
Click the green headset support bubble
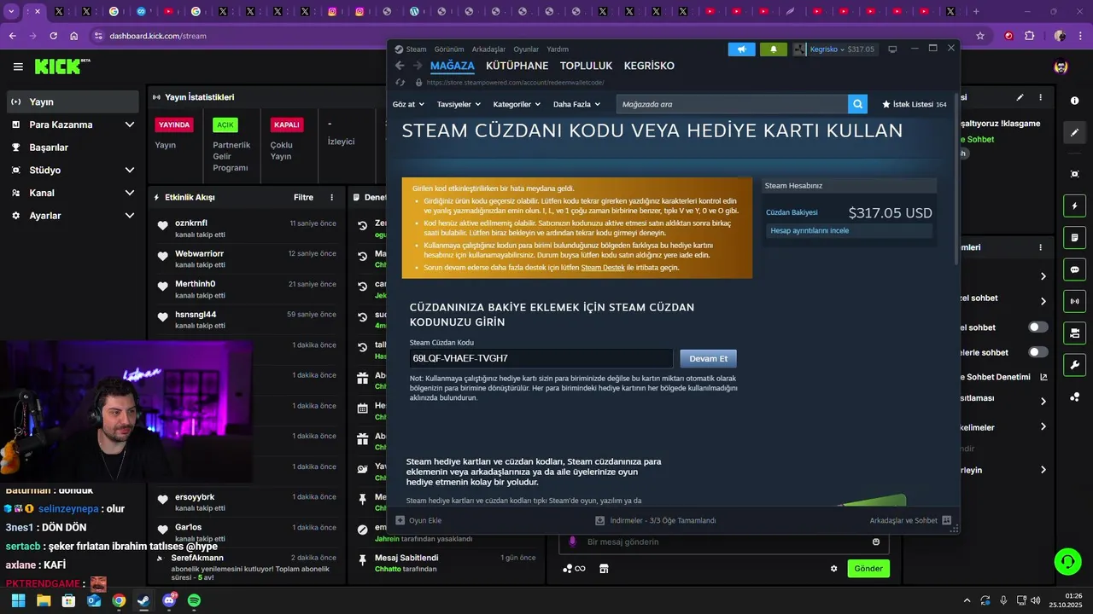point(1067,561)
